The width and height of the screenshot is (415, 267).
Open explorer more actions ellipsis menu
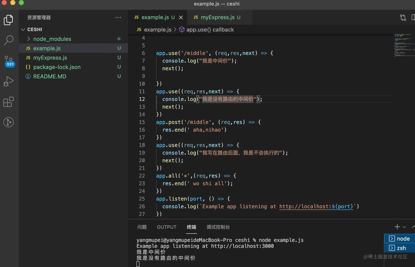pyautogui.click(x=118, y=18)
